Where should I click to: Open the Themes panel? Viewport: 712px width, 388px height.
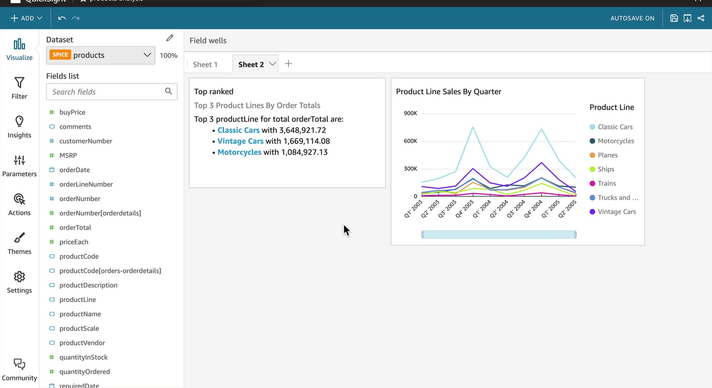pos(19,244)
